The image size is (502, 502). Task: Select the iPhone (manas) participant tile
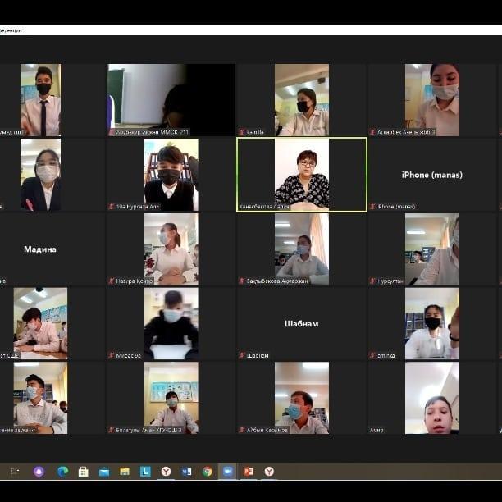tap(431, 174)
